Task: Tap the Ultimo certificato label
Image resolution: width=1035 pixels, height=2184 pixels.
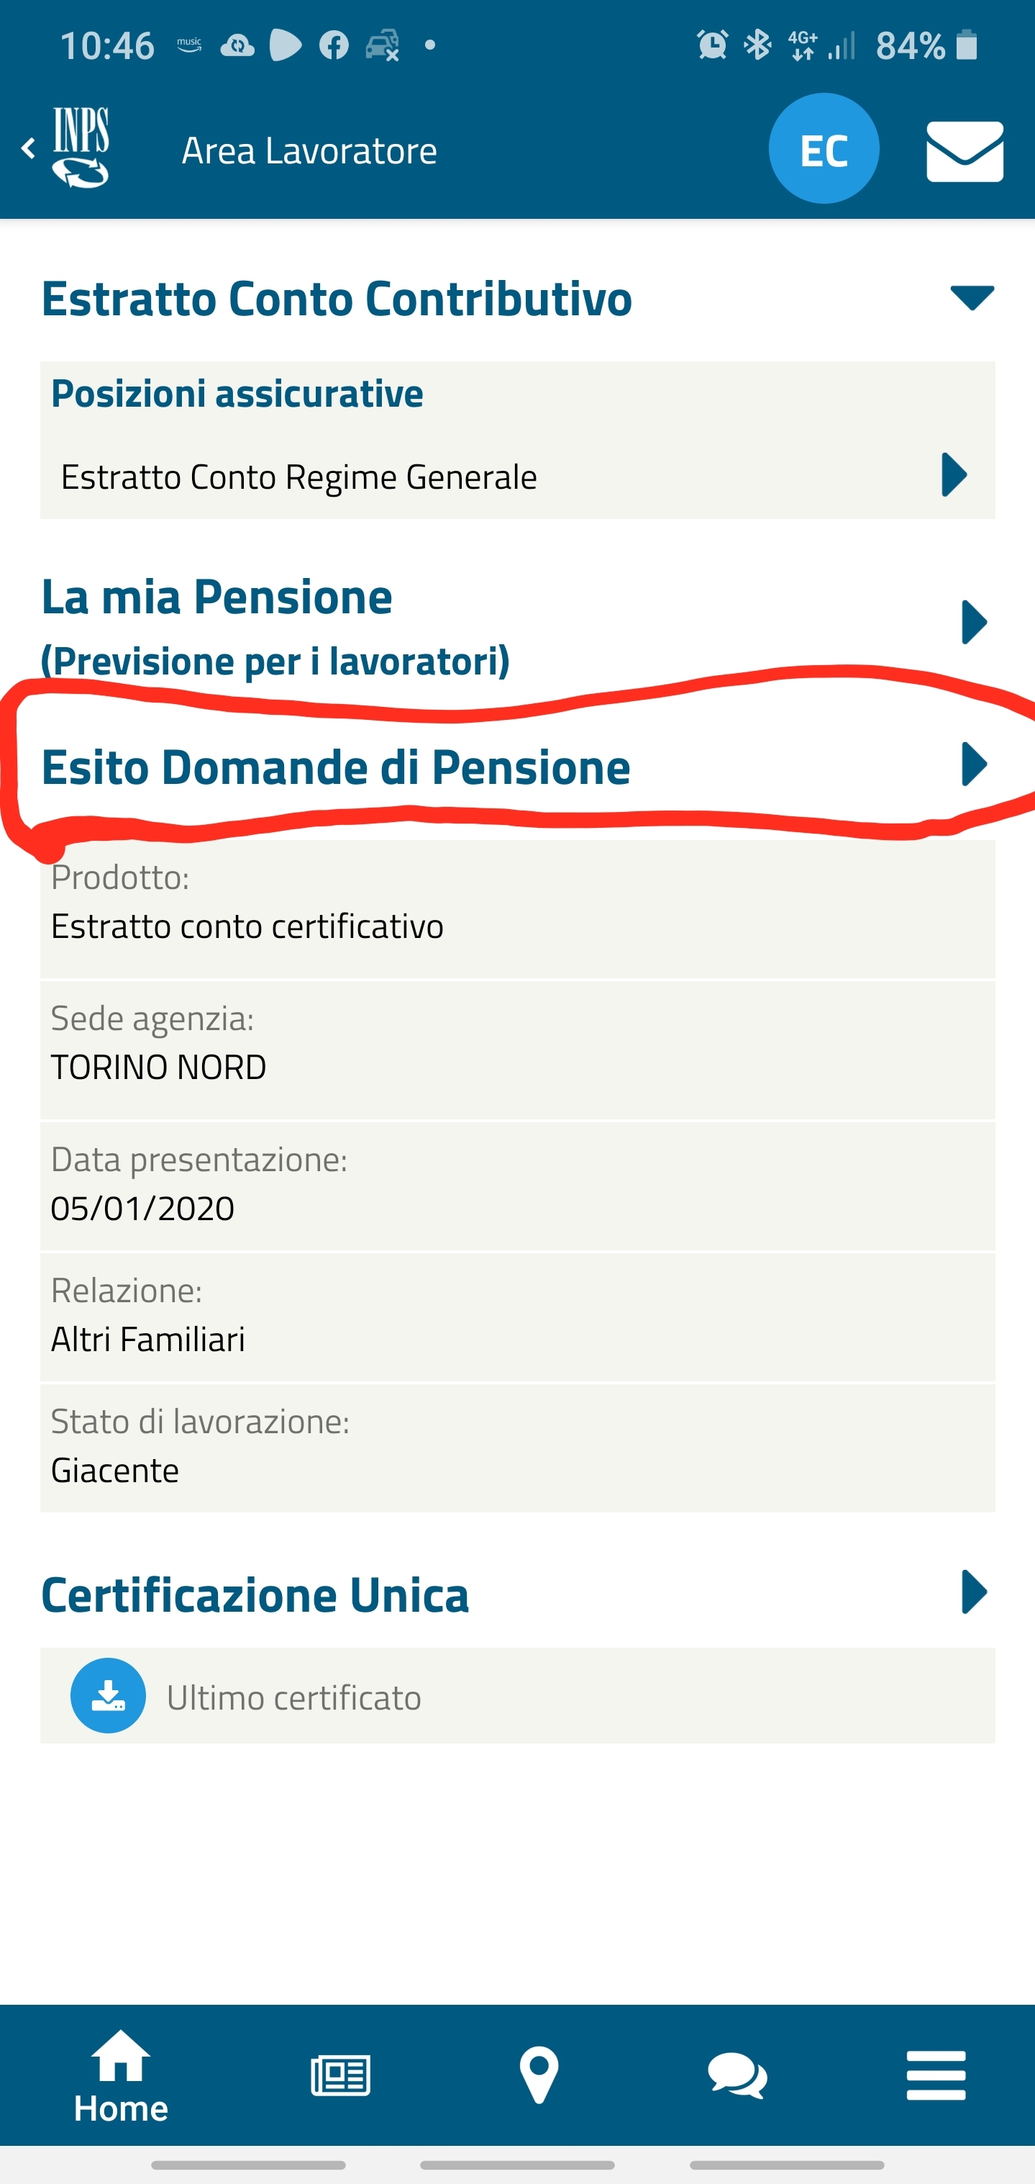Action: 294,1697
